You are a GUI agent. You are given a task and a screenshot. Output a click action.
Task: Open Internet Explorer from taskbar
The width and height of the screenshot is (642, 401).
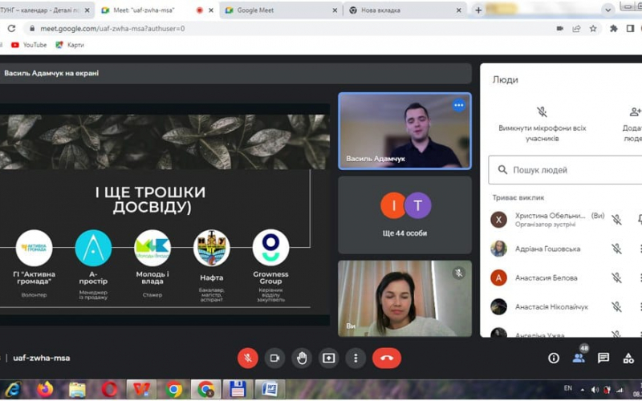[13, 389]
